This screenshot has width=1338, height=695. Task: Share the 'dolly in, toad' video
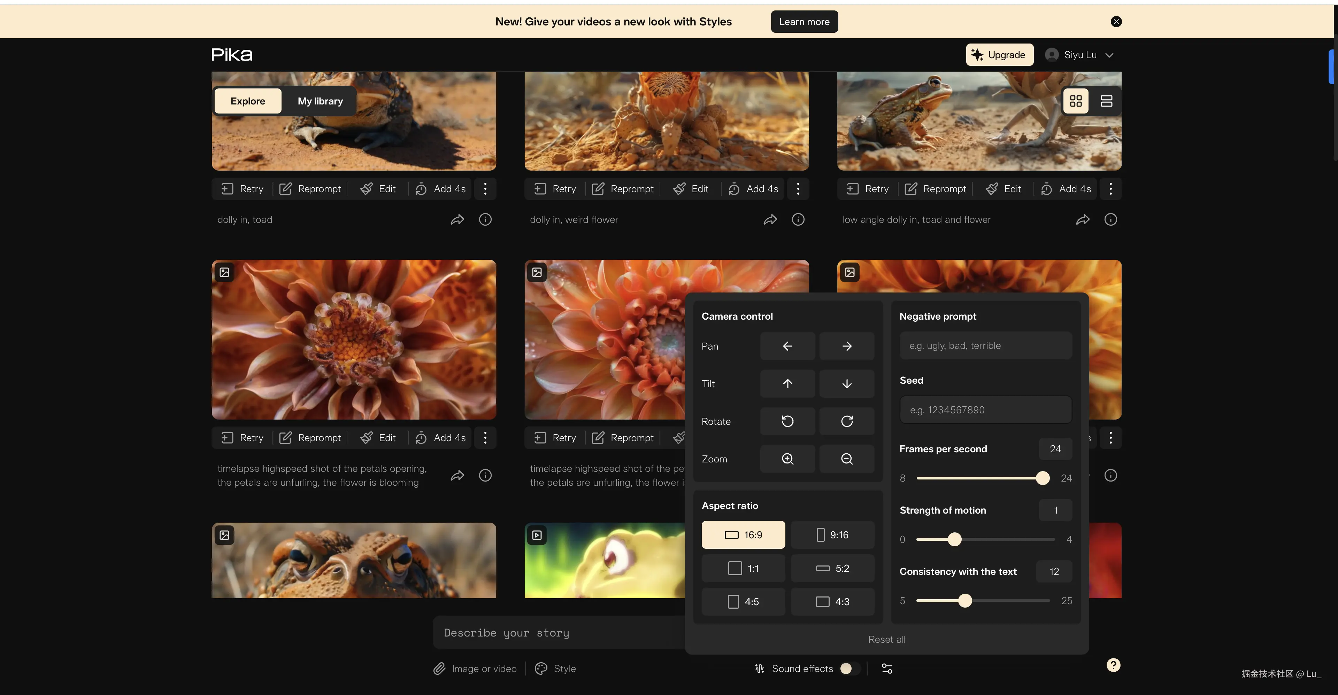pyautogui.click(x=457, y=220)
